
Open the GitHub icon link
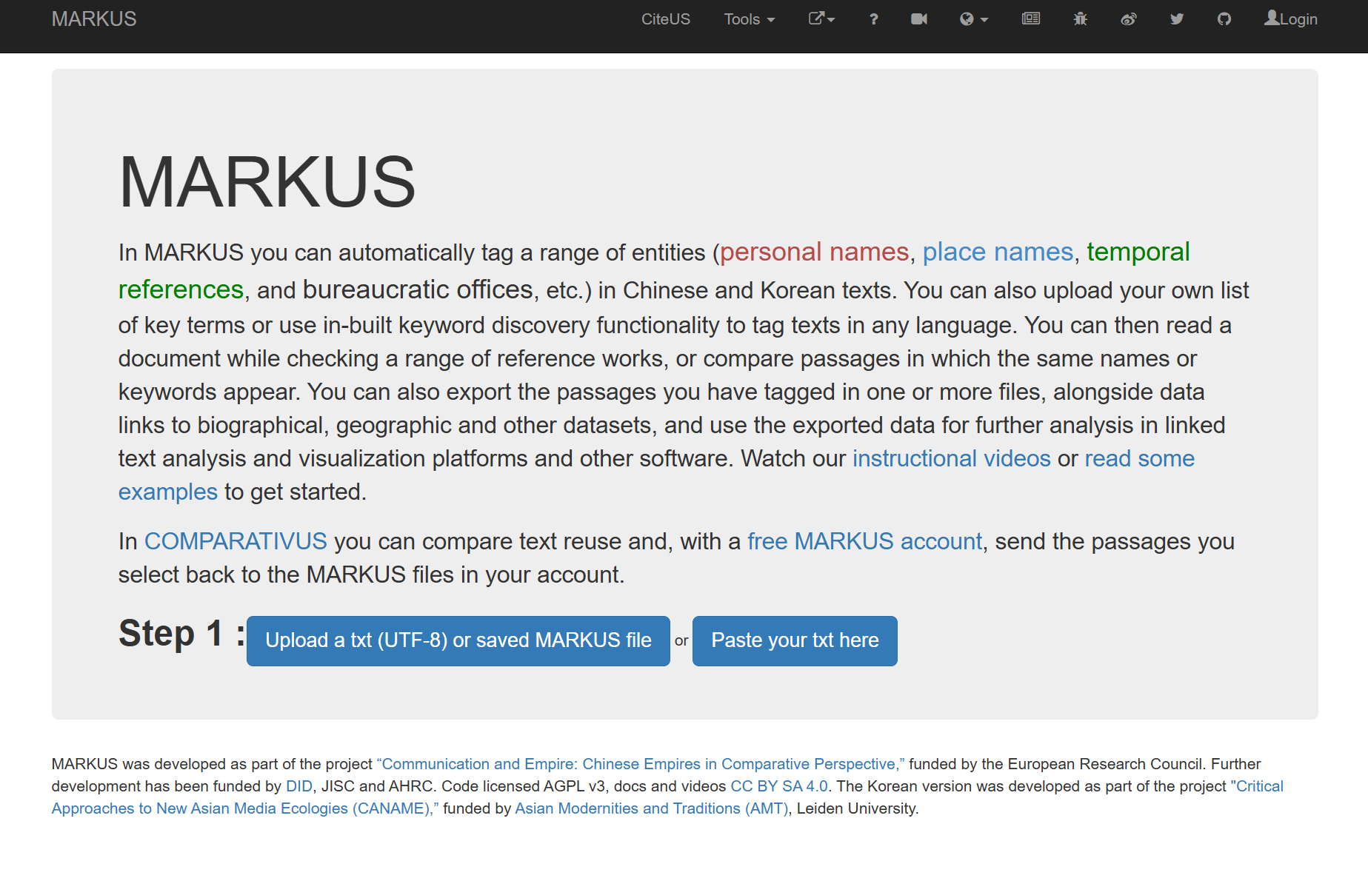point(1224,19)
